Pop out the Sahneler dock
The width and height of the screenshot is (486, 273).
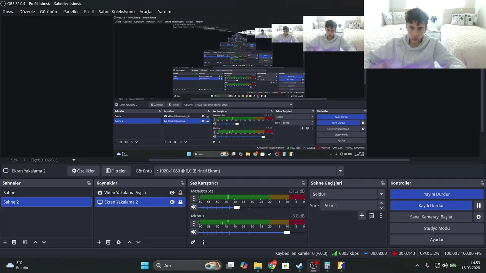89,183
